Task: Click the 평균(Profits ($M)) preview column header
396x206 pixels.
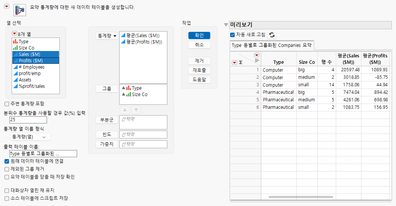Action: point(375,59)
